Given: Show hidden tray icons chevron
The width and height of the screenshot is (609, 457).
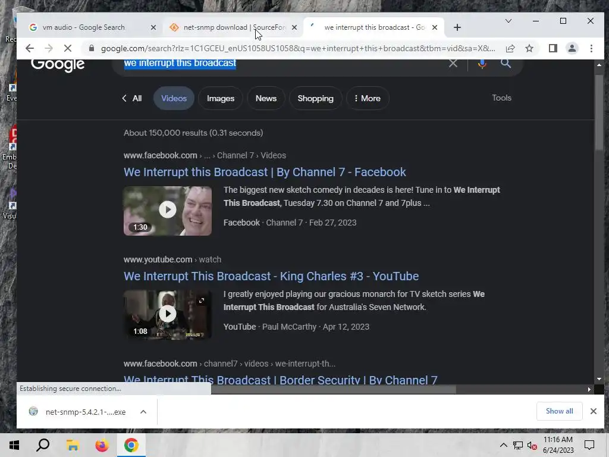Looking at the screenshot, I should pos(503,445).
